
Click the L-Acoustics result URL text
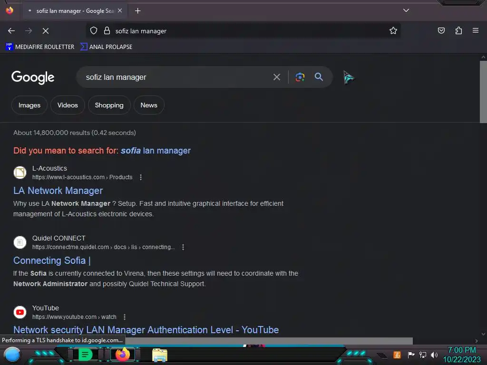click(82, 177)
